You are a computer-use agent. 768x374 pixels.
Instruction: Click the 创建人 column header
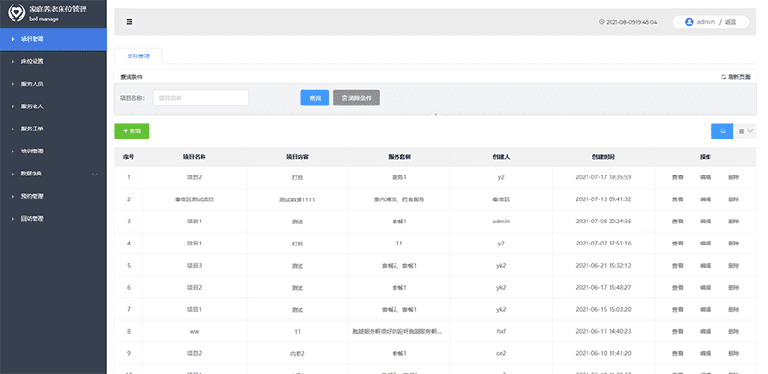click(501, 157)
